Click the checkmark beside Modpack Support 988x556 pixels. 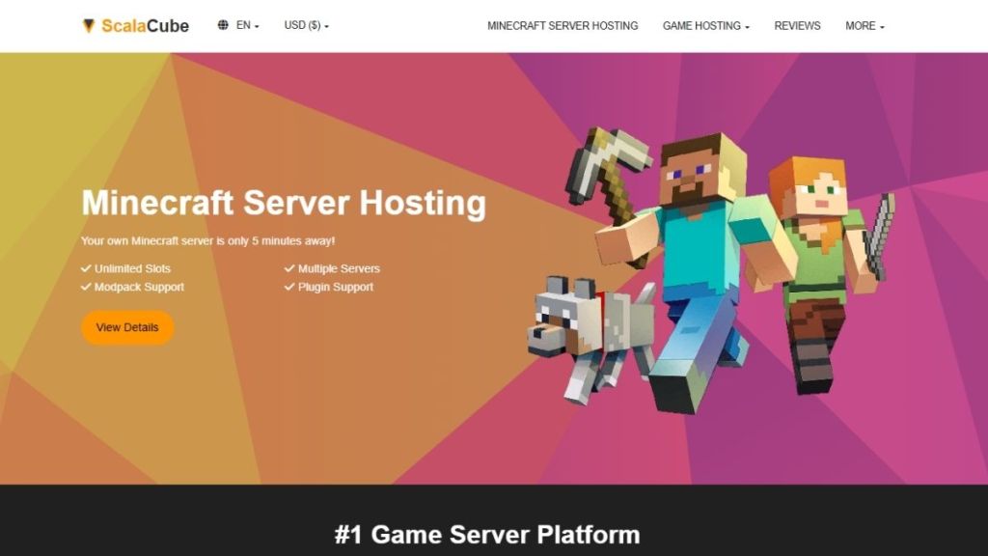coord(87,287)
